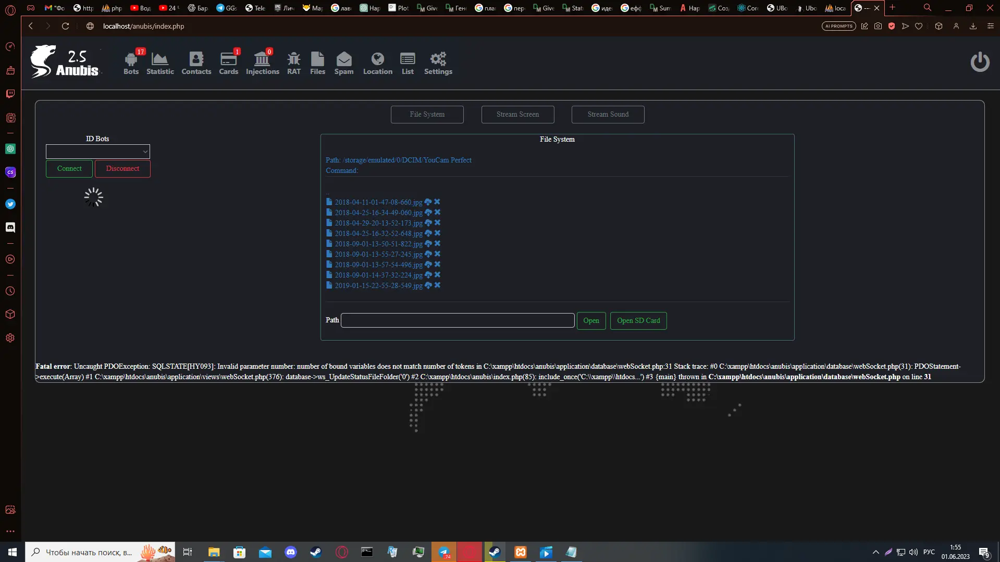This screenshot has height=562, width=1000.
Task: Delete file 2019-01-15-22-55-28-549.jpg
Action: coord(437,285)
